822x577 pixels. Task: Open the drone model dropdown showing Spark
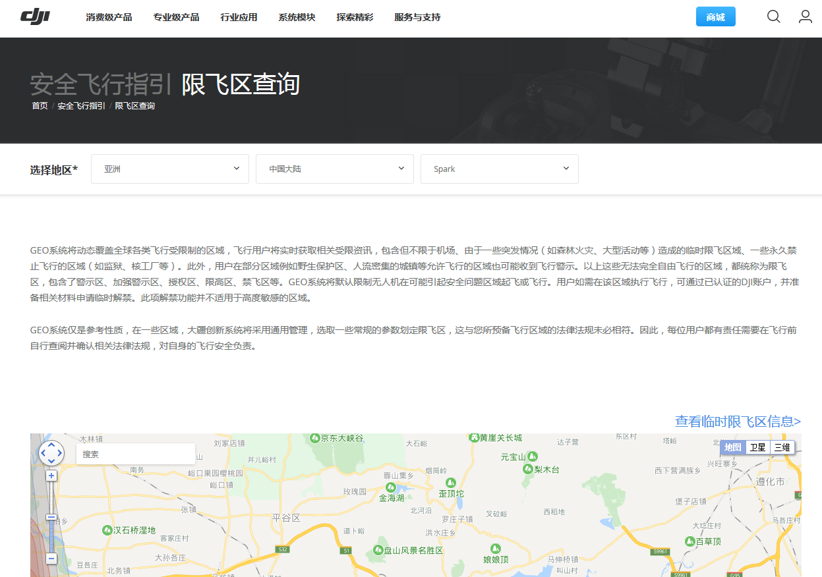click(499, 169)
